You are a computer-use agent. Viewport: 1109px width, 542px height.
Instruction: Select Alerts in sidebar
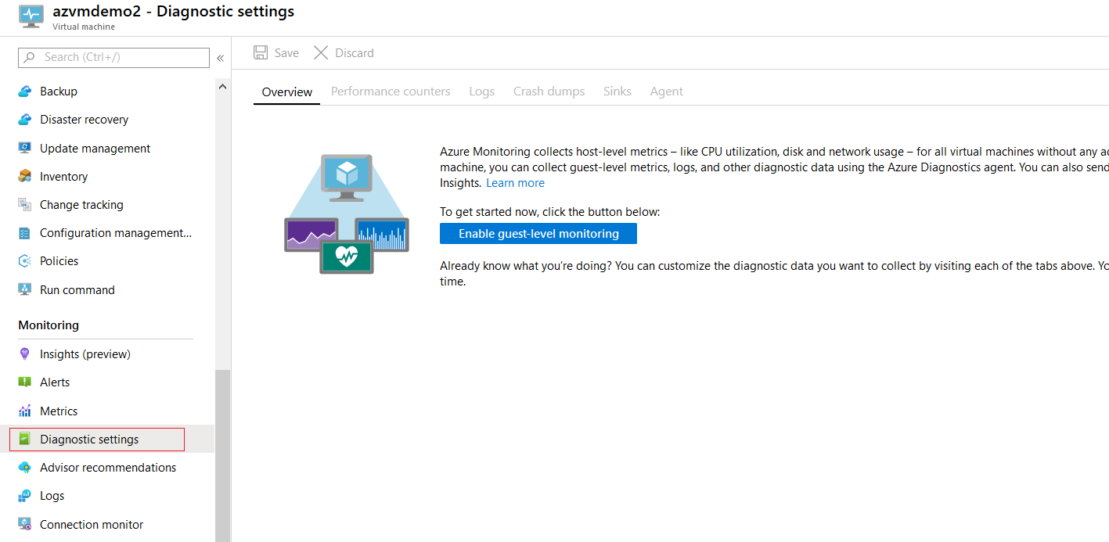pos(55,382)
